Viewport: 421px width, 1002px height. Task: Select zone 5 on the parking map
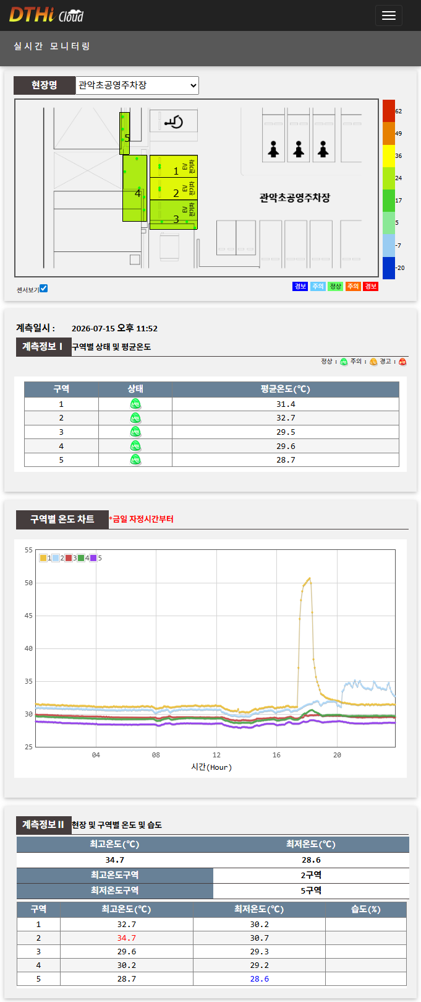(124, 133)
